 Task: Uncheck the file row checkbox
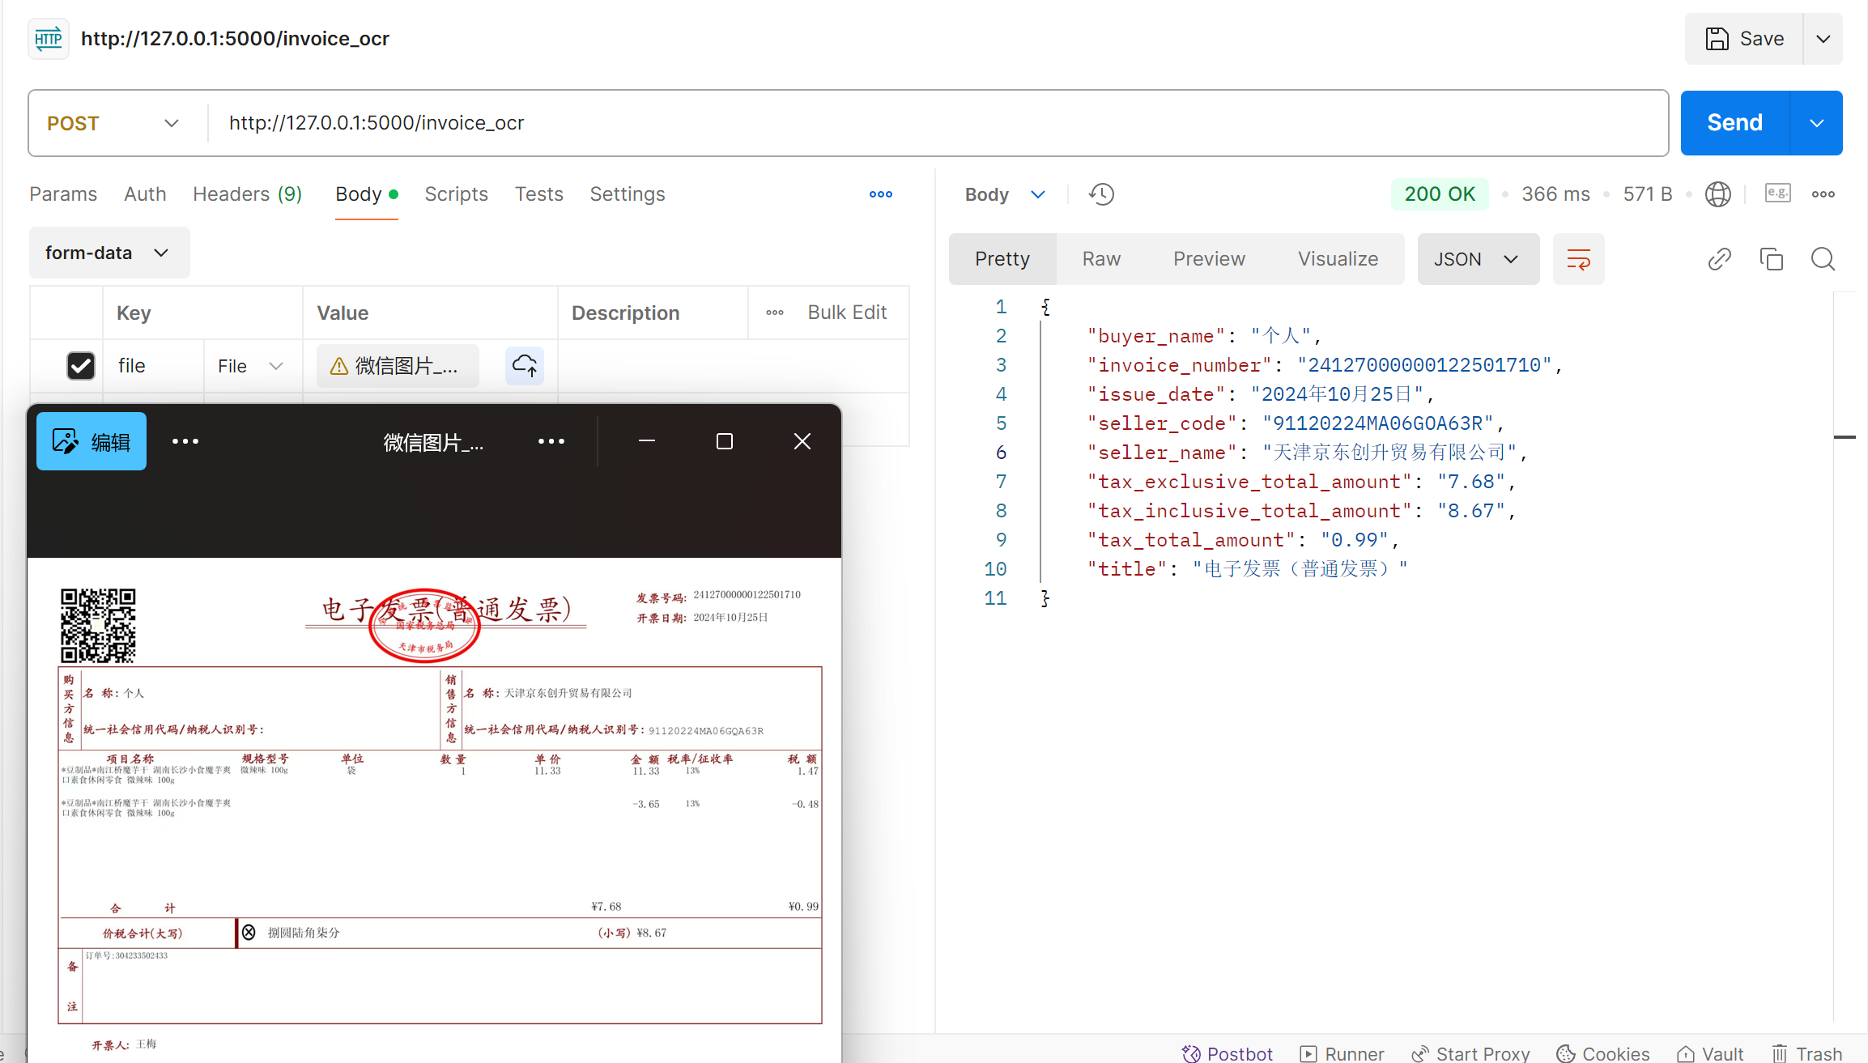pyautogui.click(x=80, y=366)
